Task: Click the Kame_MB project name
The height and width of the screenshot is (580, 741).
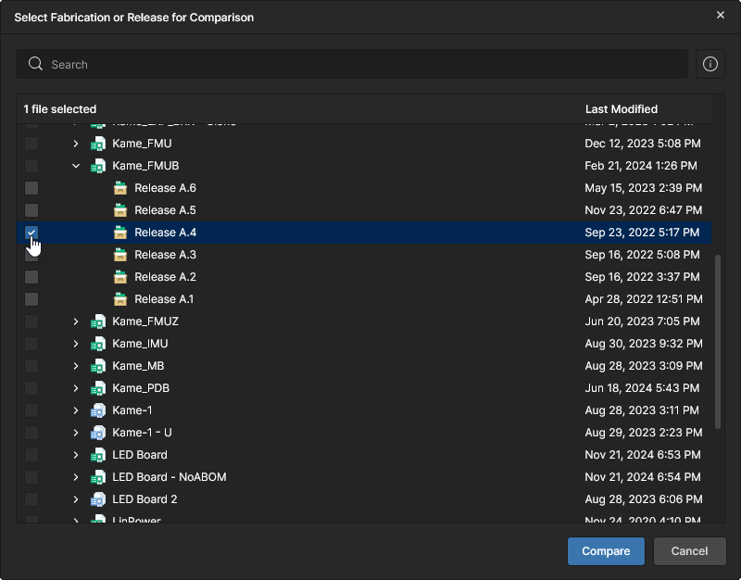Action: click(138, 366)
